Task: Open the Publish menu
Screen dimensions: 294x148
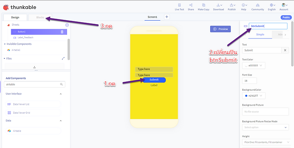Action: (232, 7)
